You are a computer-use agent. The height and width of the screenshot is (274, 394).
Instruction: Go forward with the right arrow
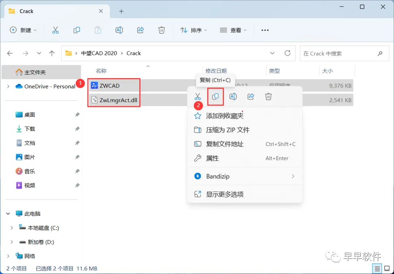[x=26, y=53]
